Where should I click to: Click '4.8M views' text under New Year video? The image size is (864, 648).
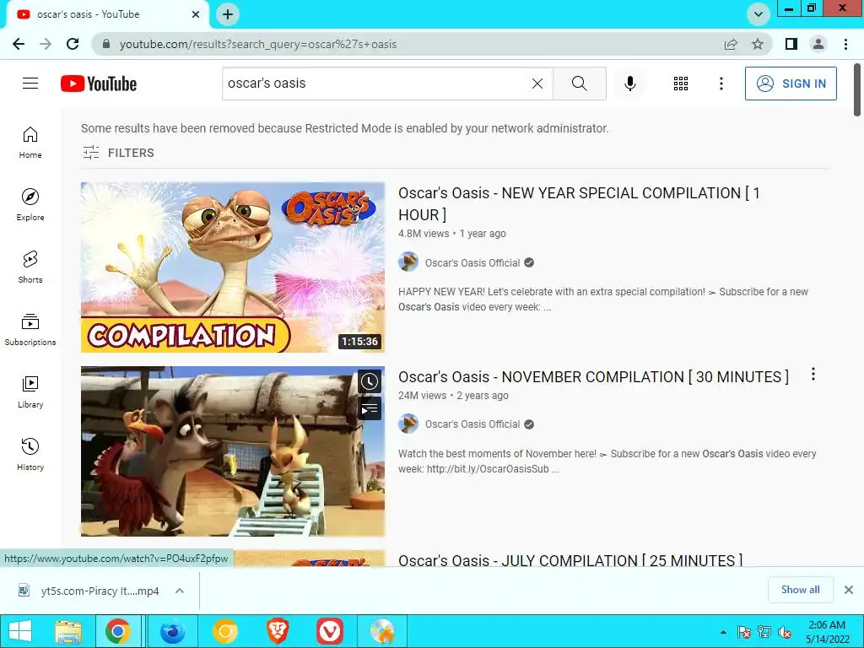(424, 234)
